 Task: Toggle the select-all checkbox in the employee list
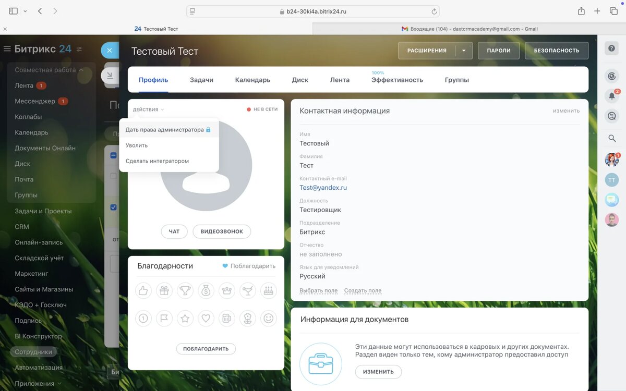[114, 155]
